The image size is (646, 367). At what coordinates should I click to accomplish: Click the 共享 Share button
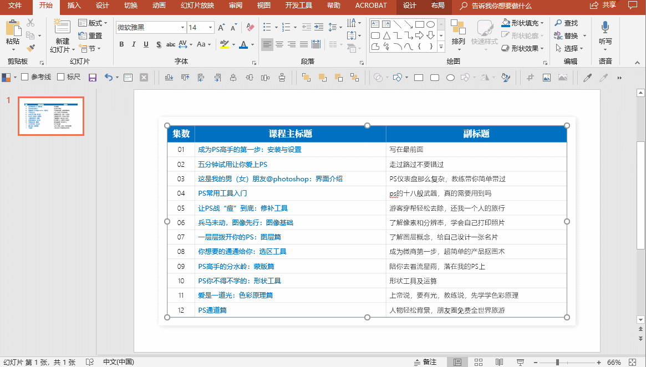pyautogui.click(x=603, y=6)
